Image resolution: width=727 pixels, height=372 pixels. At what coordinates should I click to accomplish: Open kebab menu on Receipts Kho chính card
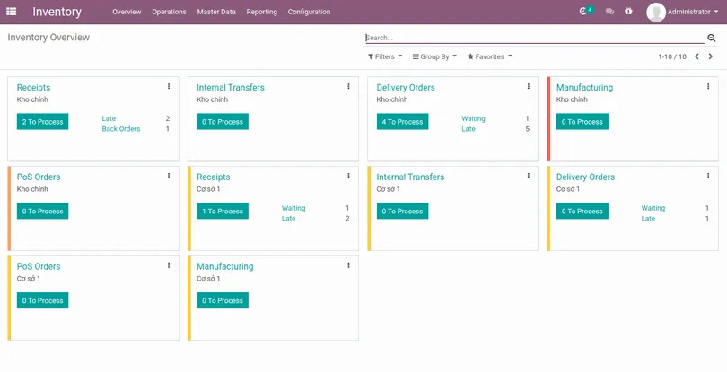(x=169, y=86)
